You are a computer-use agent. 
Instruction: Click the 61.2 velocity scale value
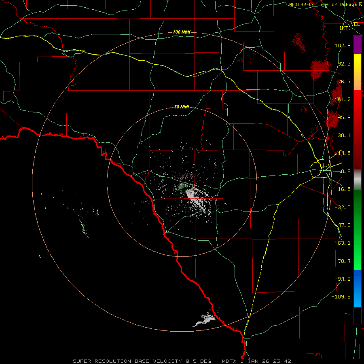tap(344, 99)
